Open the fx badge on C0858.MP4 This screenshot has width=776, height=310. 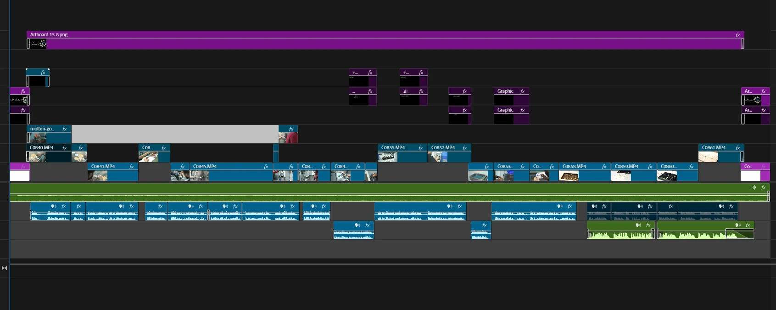tap(604, 167)
